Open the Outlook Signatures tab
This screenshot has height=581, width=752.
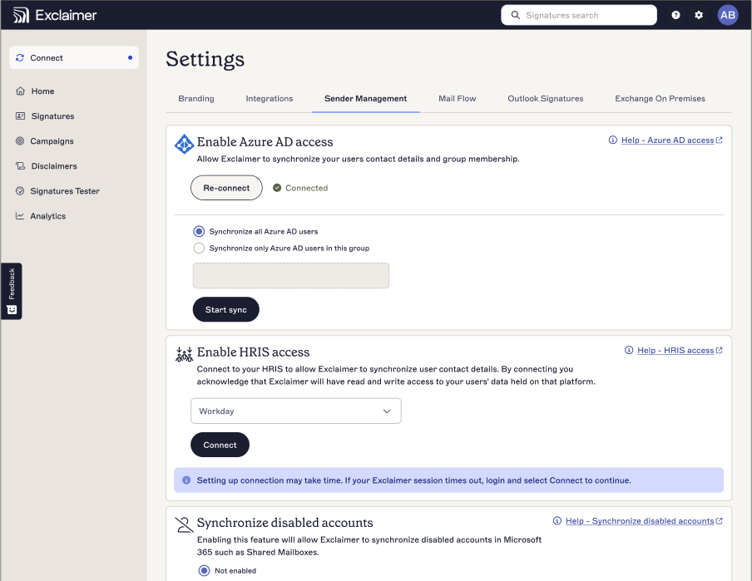coord(545,98)
